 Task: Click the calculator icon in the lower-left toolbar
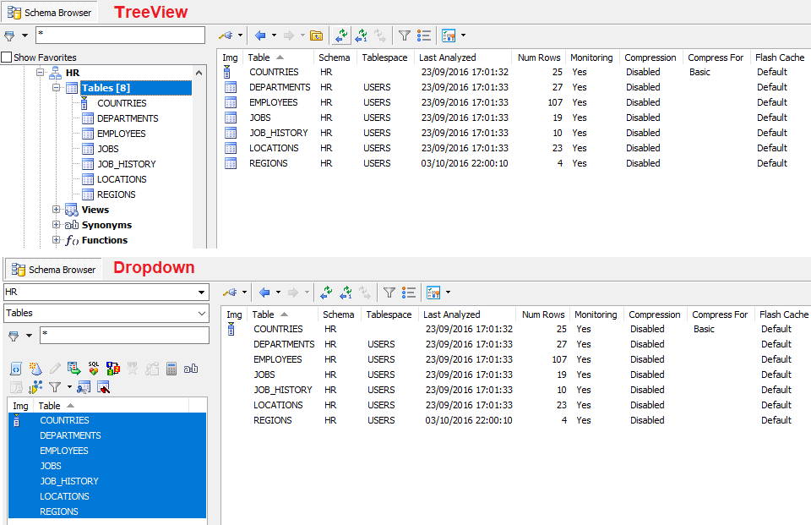171,369
